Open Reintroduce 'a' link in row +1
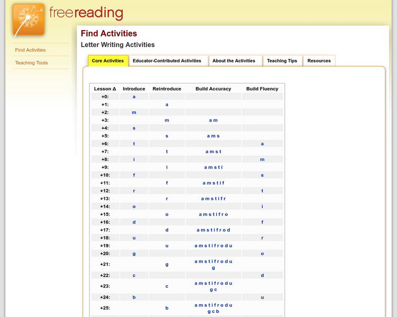Screen dimensions: 397x317 click(x=167, y=105)
